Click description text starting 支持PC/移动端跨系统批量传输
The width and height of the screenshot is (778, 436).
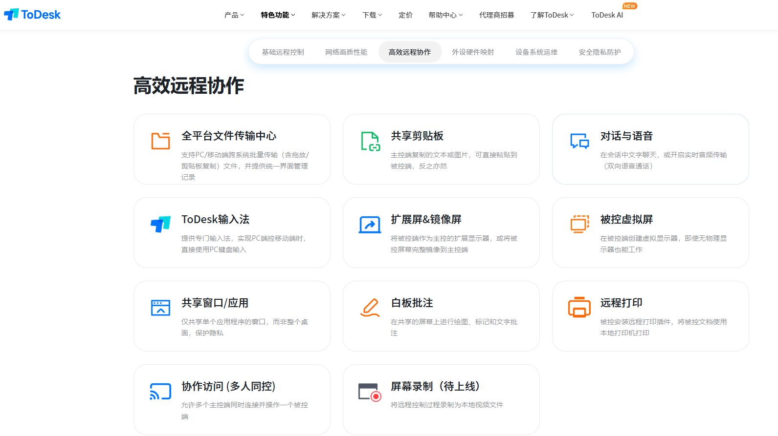click(x=245, y=166)
